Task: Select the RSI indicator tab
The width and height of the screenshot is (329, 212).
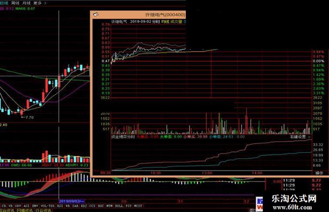Action: (60, 206)
